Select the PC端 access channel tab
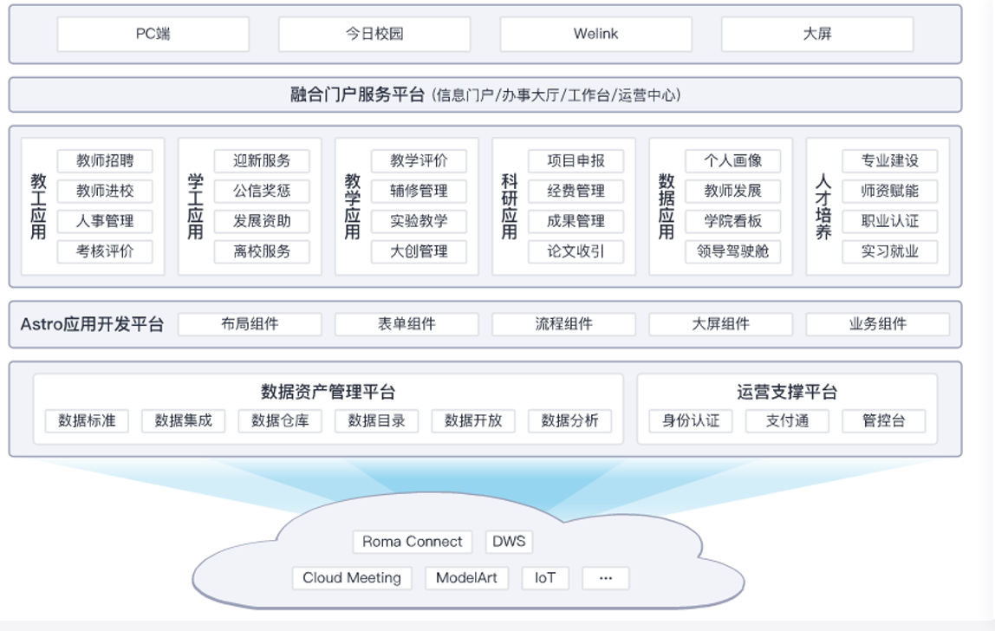Viewport: 995px width, 631px height. click(152, 35)
